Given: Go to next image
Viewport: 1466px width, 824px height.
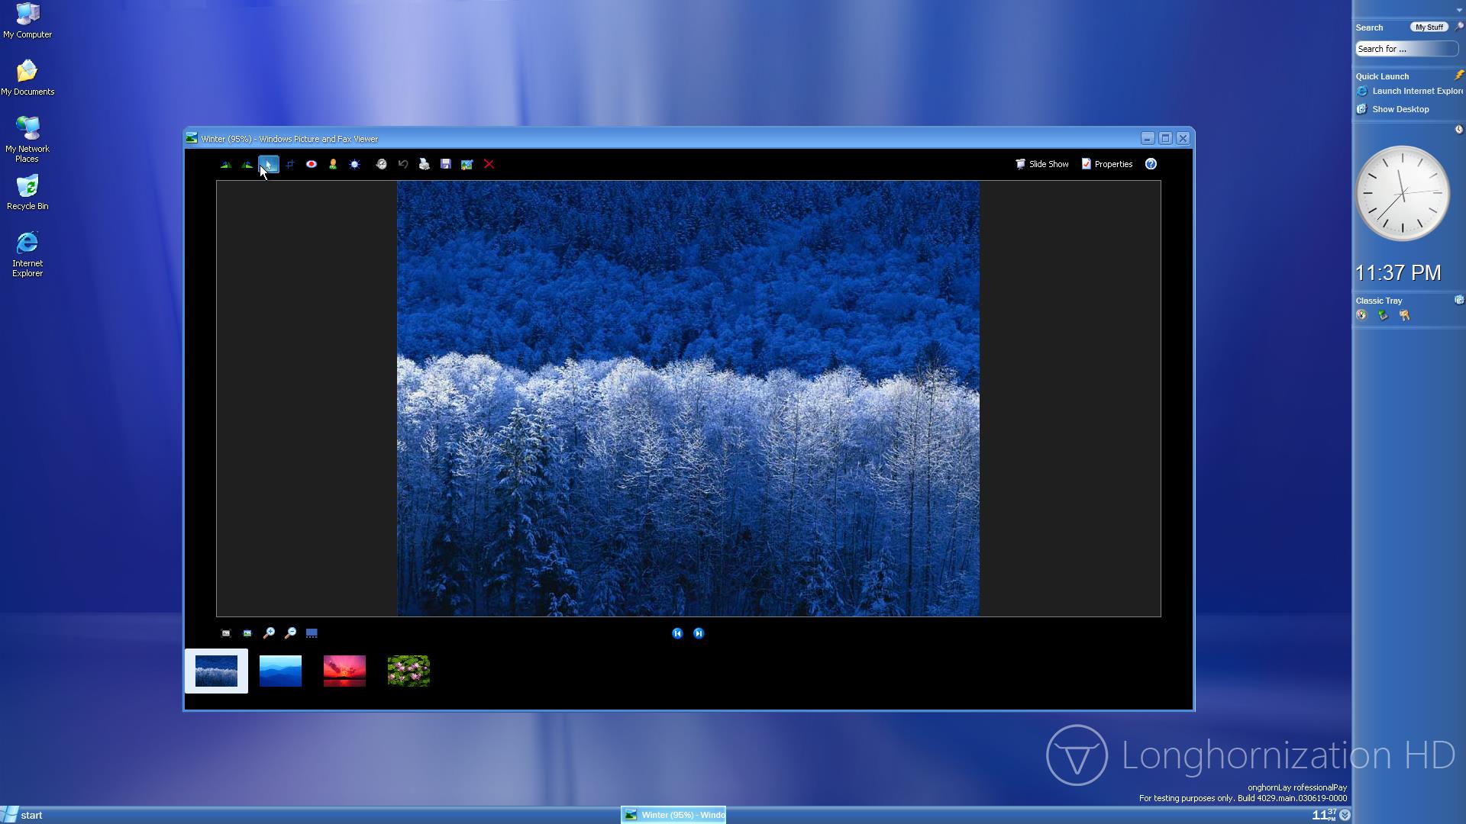Looking at the screenshot, I should 699,633.
